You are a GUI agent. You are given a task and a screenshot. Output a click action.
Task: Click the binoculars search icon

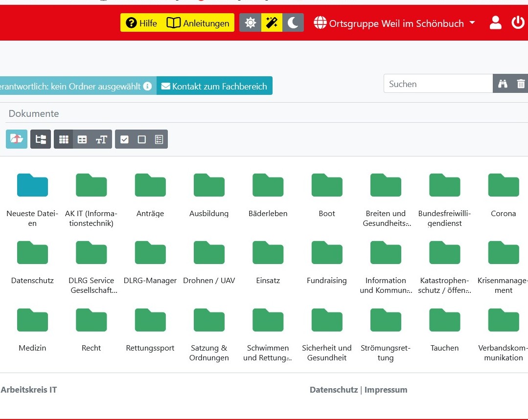(x=503, y=84)
